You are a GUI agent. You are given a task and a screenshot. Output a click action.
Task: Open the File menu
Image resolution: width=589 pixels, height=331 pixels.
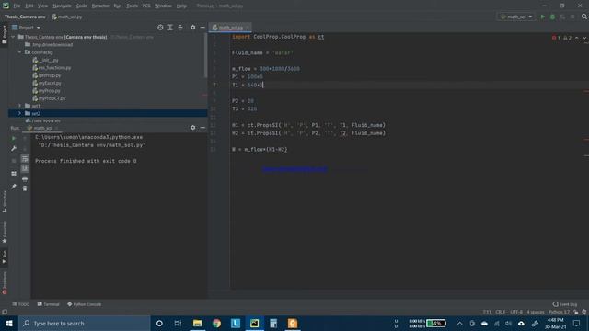coord(17,6)
